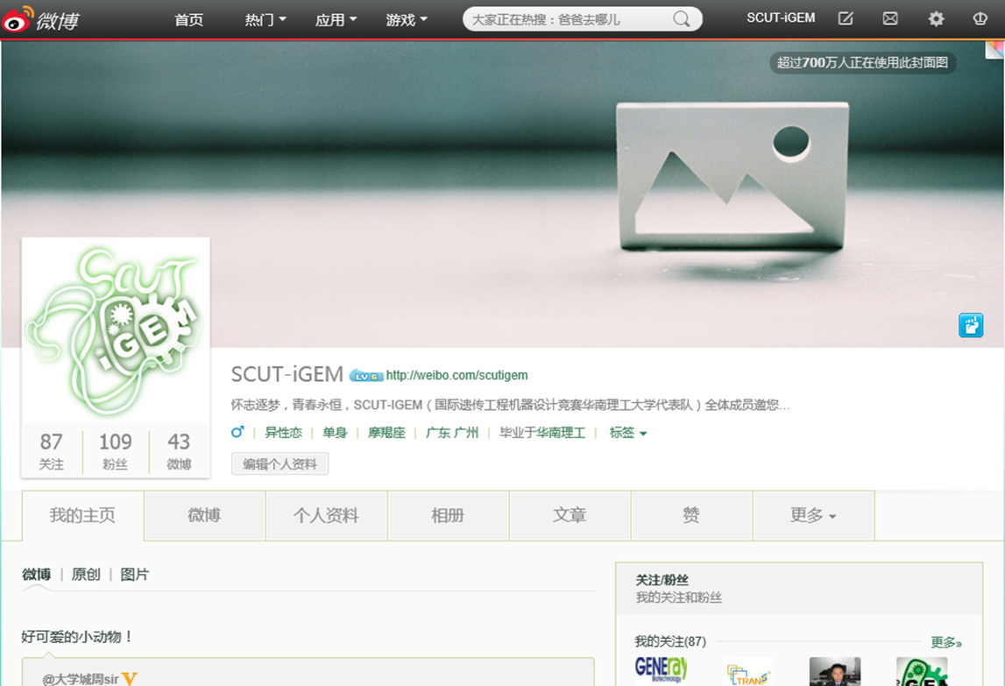
Task: Expand the 应用 dropdown menu
Action: click(x=336, y=19)
